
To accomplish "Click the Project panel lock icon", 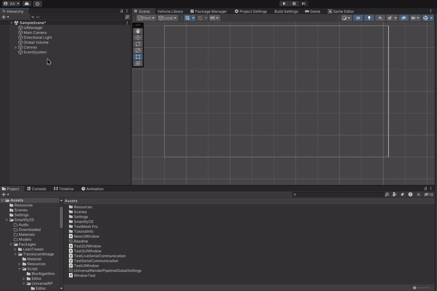I will click(x=426, y=188).
